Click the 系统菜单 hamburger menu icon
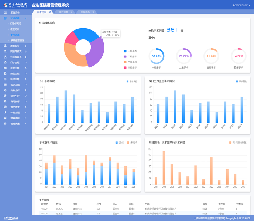The image size is (254, 221). 5,13
